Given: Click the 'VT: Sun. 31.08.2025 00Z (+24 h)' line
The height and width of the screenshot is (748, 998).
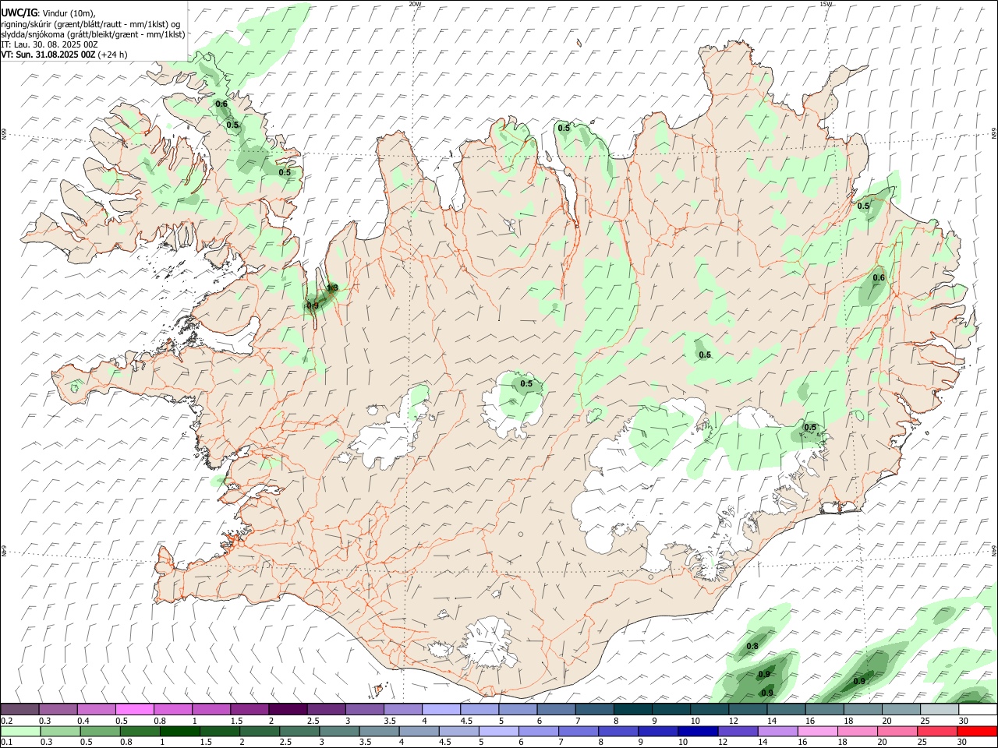Looking at the screenshot, I should coord(64,55).
